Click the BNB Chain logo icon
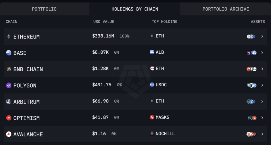271x145 pixels. (9, 69)
